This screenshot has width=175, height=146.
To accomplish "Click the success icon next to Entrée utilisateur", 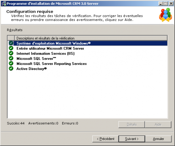I will pos(11,48).
